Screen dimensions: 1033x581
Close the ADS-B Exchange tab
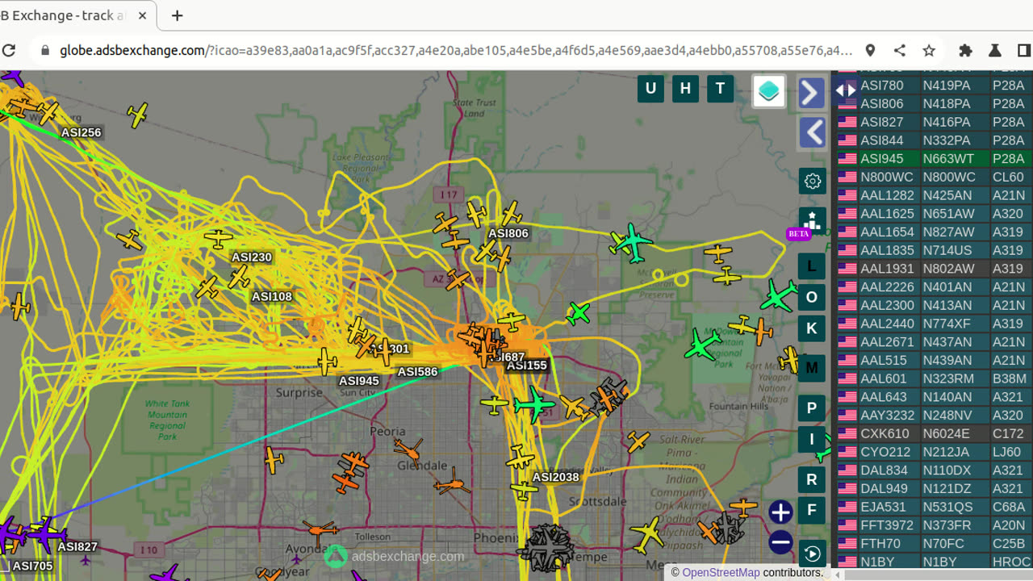click(x=143, y=15)
